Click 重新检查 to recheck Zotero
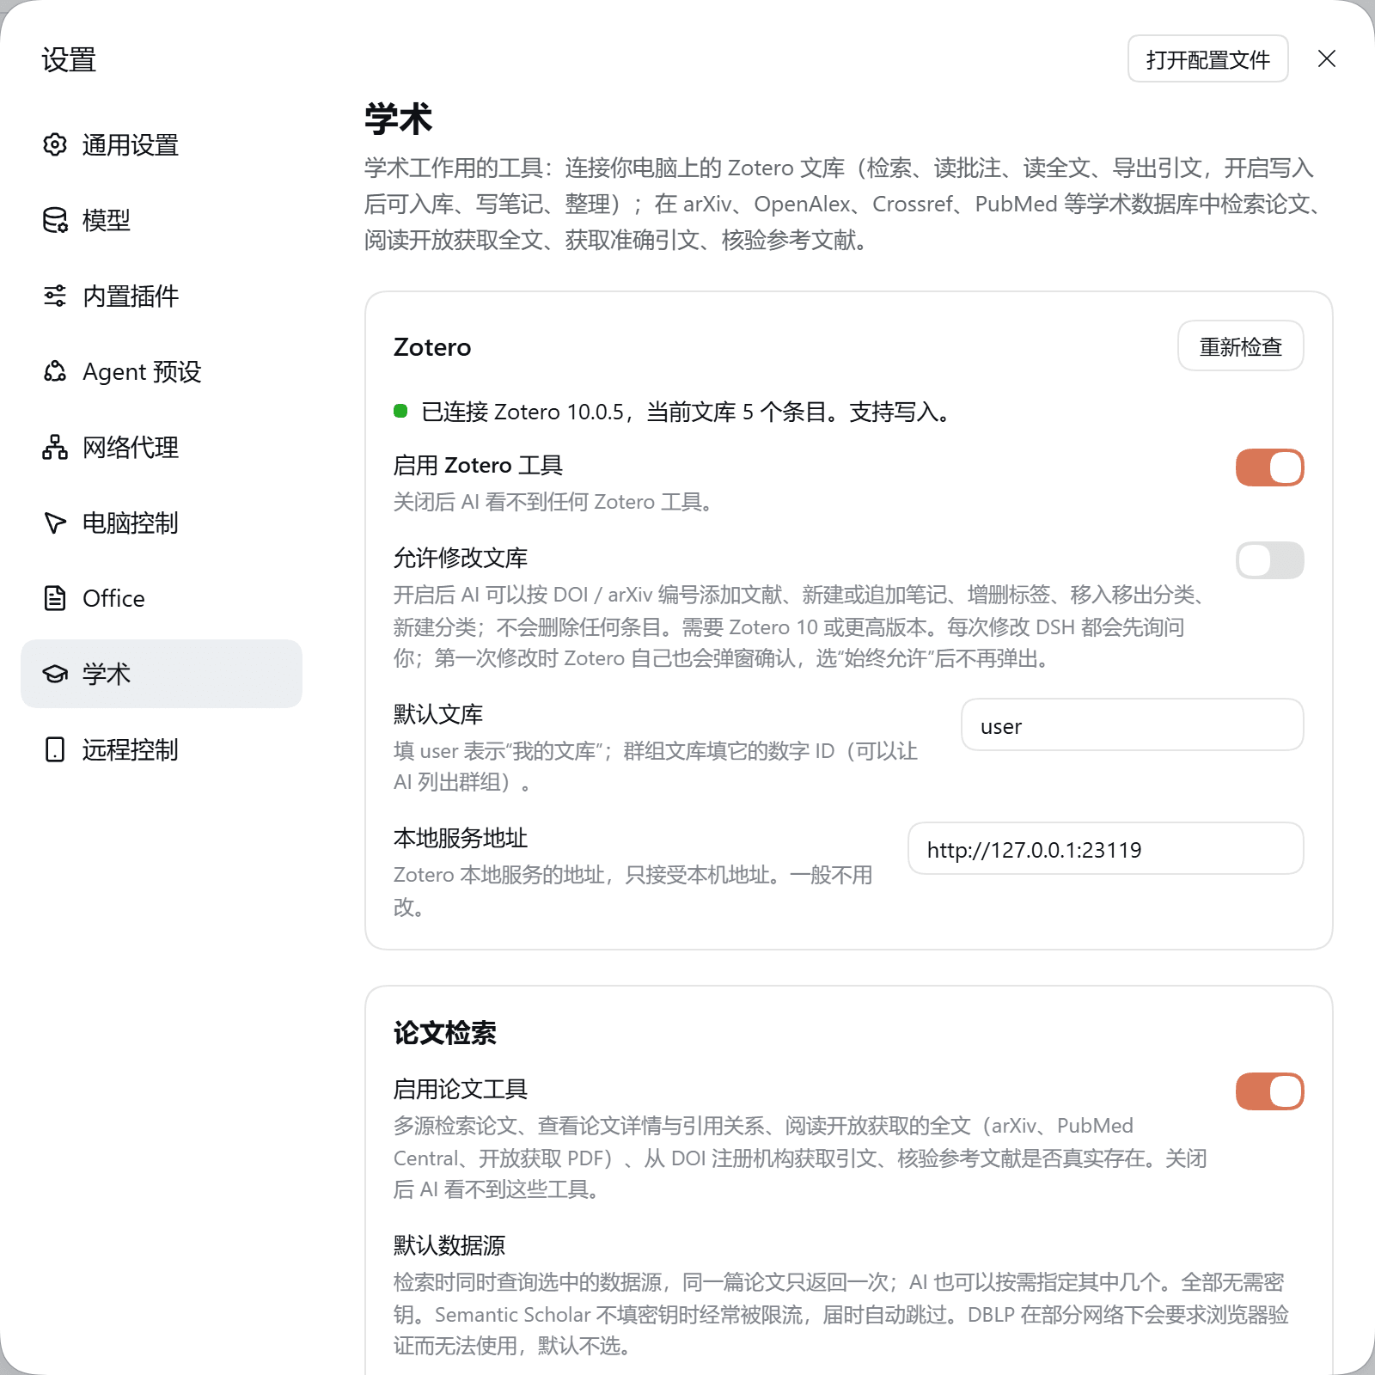This screenshot has height=1375, width=1375. [1240, 346]
